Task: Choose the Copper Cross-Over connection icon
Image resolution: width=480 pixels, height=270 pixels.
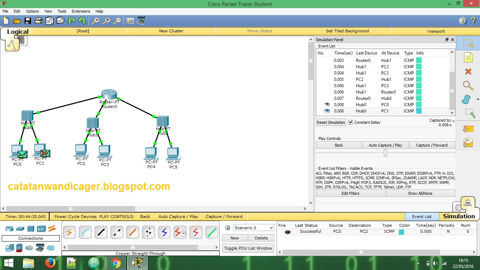Action: (x=117, y=232)
